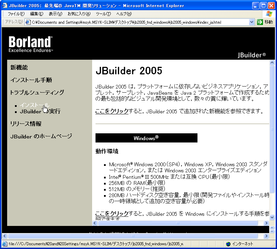Open the 新機能 sidebar link
The height and width of the screenshot is (249, 277).
19,68
